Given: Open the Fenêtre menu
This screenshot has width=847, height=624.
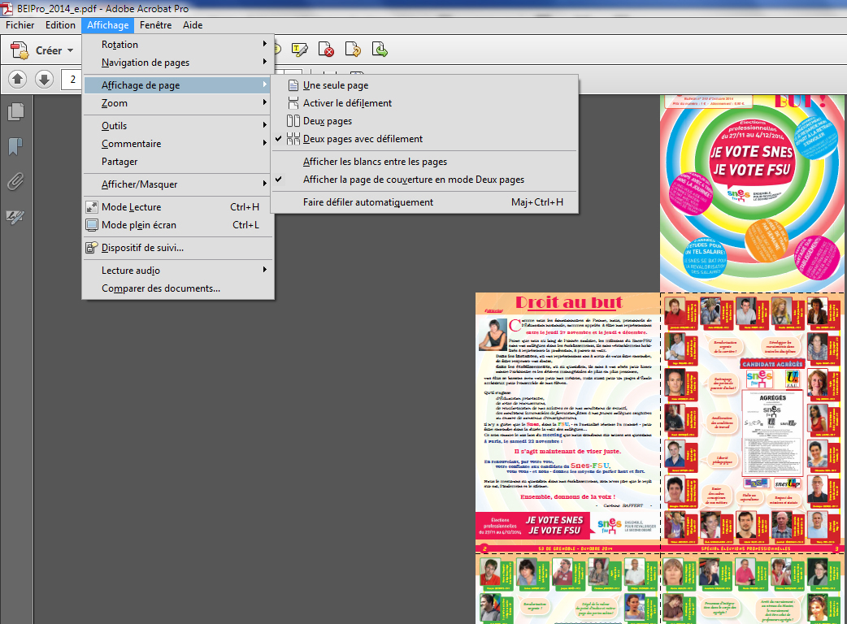Looking at the screenshot, I should pos(155,25).
